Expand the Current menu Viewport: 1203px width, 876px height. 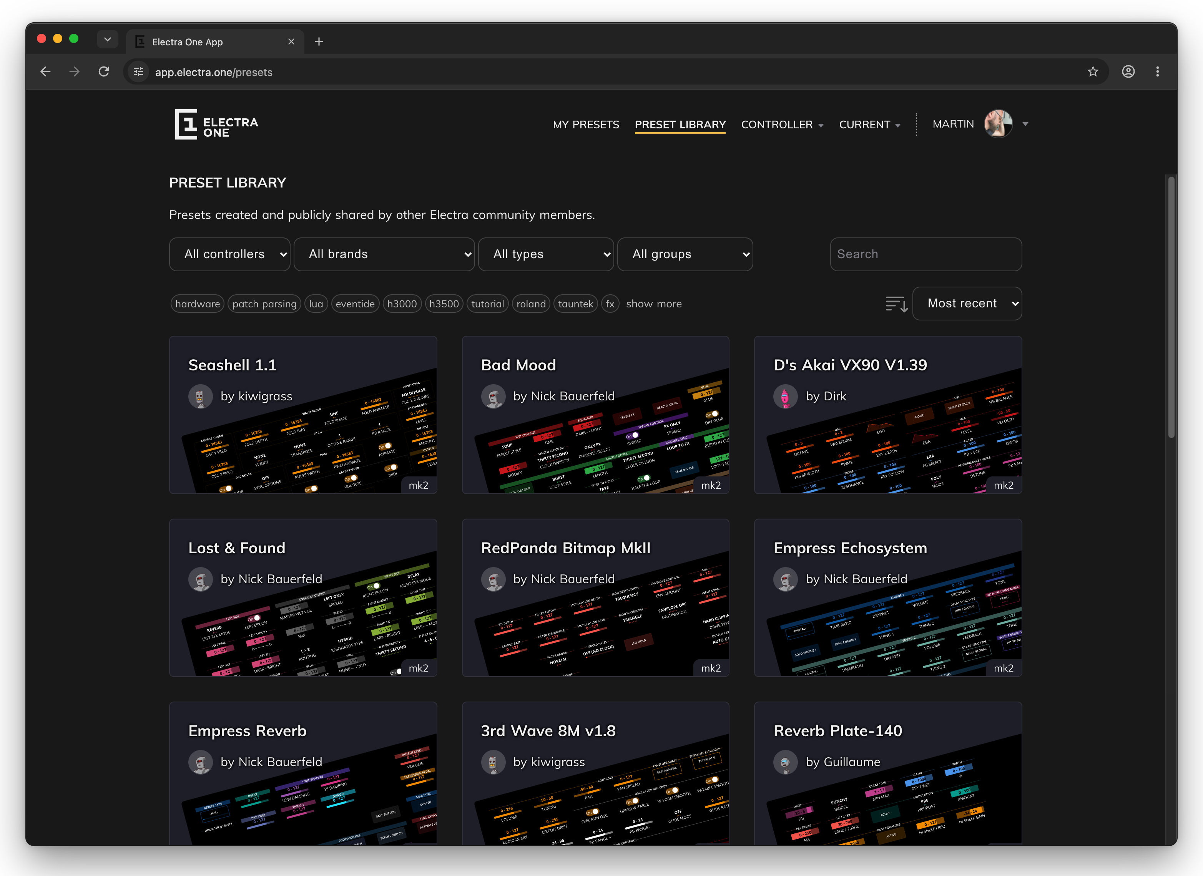click(x=870, y=124)
